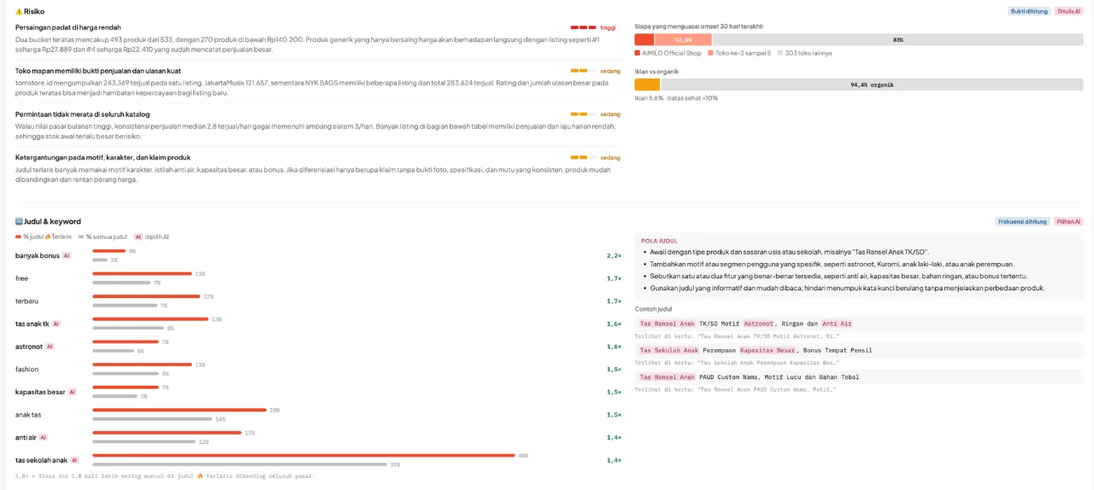Click the 83% segment of the omzet bar
1094x490 pixels.
click(x=898, y=39)
